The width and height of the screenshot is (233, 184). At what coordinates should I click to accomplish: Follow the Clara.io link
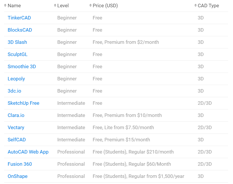point(16,115)
